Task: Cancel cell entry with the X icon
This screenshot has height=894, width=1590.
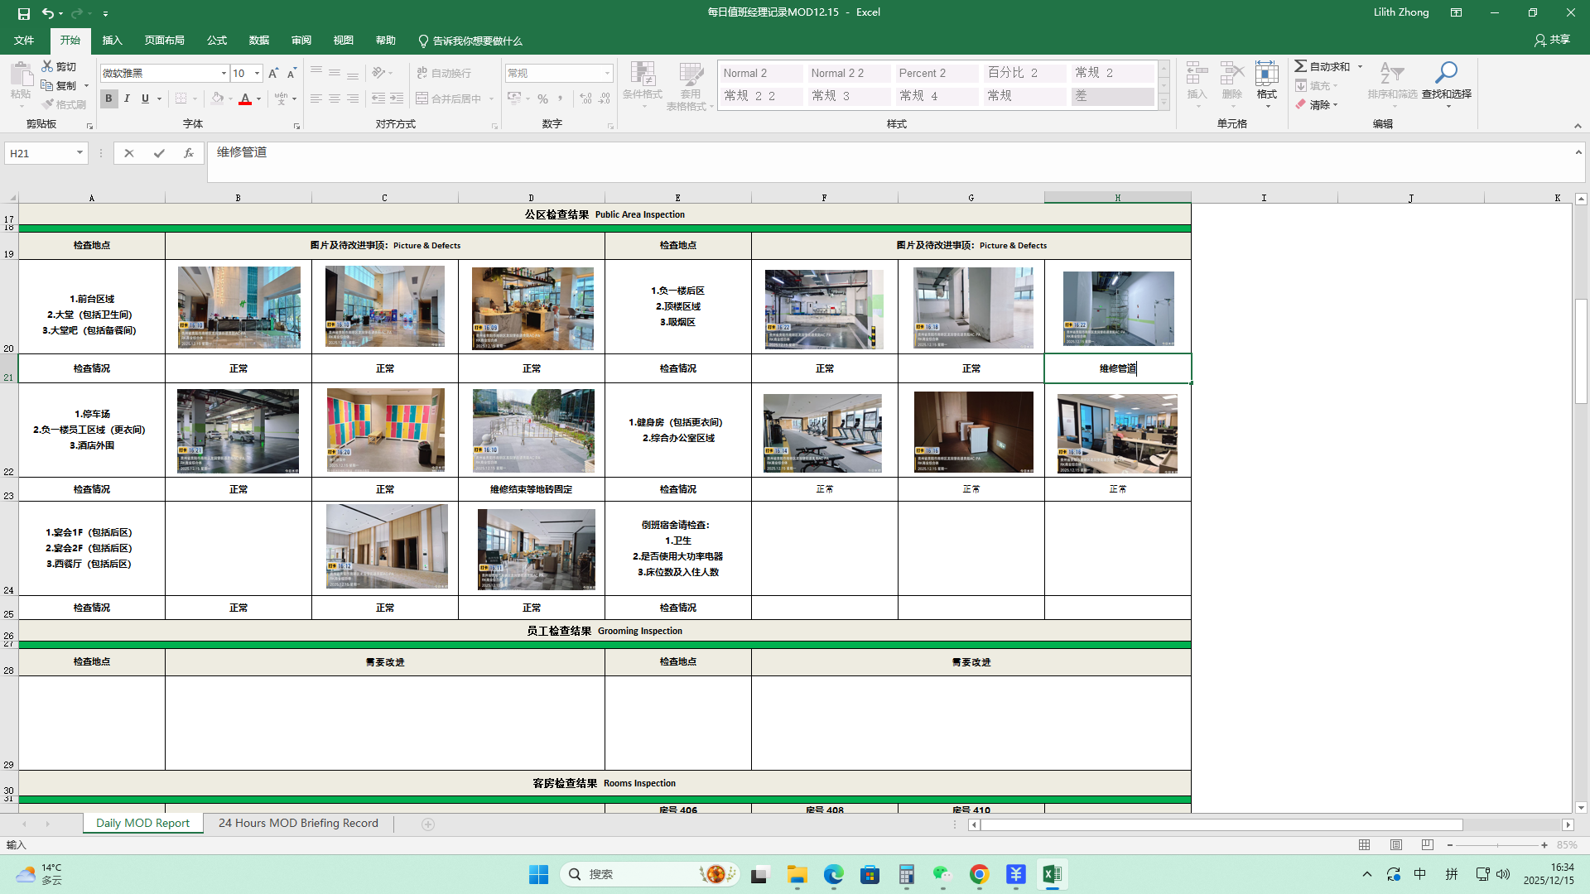Action: pyautogui.click(x=129, y=153)
